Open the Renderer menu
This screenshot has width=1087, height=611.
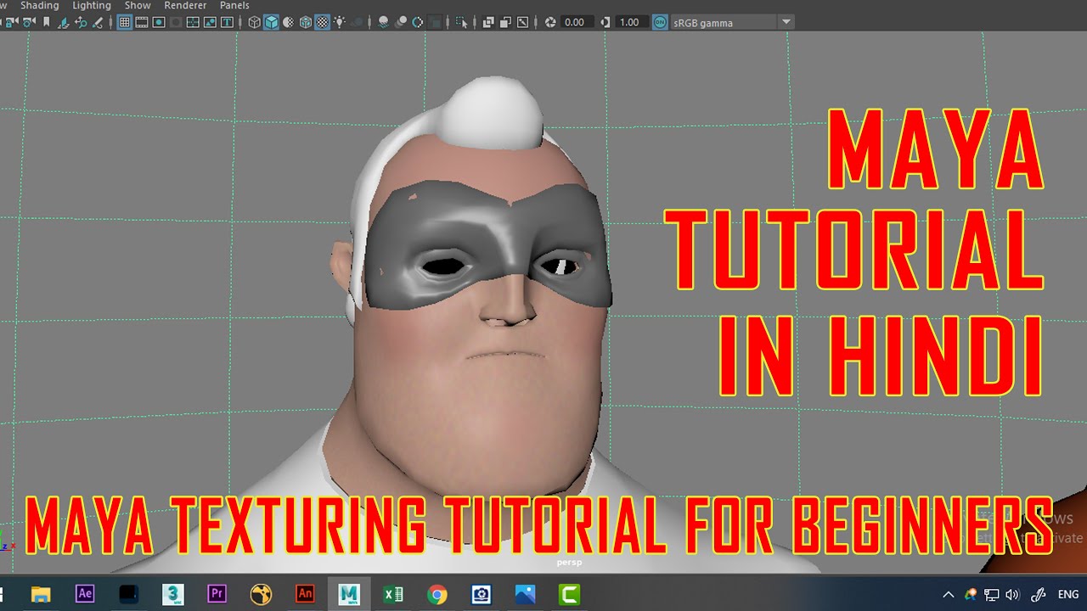pyautogui.click(x=185, y=6)
